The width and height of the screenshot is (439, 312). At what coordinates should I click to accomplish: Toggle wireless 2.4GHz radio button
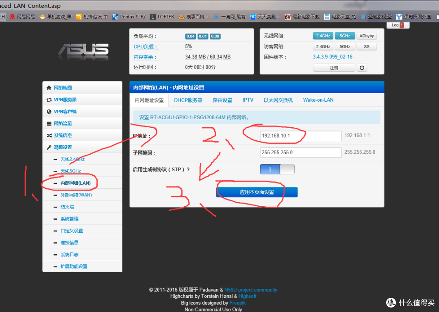pyautogui.click(x=323, y=36)
